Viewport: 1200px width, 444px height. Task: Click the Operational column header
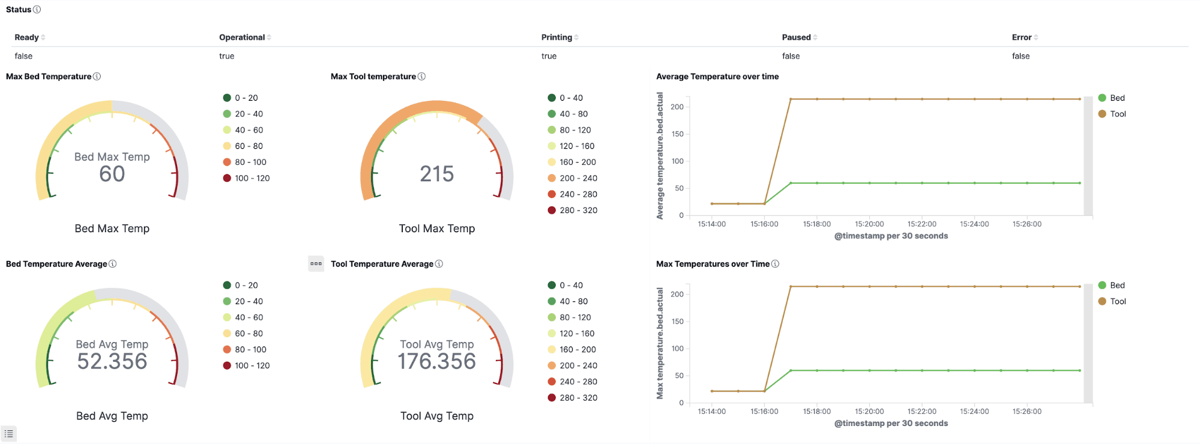click(x=242, y=37)
